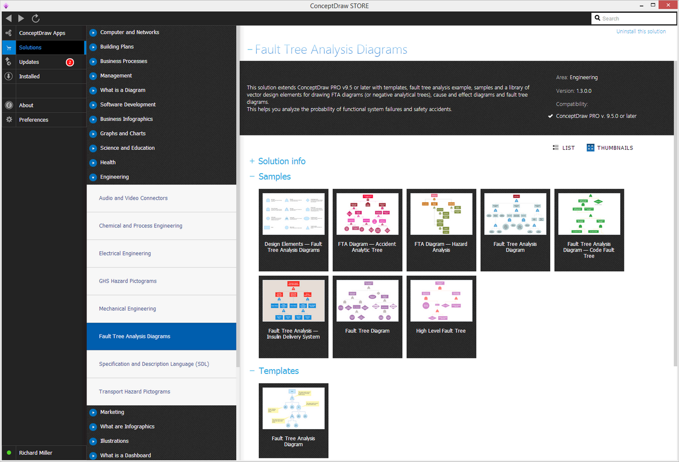Open Mechanical Engineering solution
This screenshot has width=679, height=462.
point(161,309)
